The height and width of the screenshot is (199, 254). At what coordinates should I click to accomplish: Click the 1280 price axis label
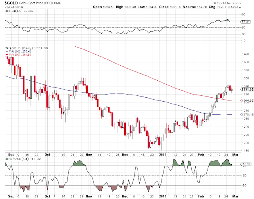tap(245, 111)
